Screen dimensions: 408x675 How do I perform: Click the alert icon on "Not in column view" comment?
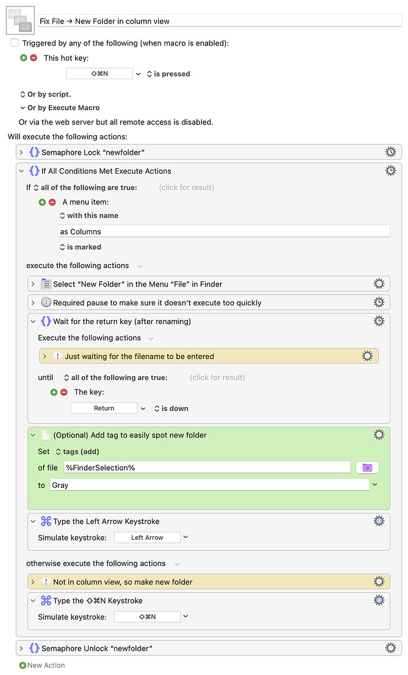click(46, 581)
